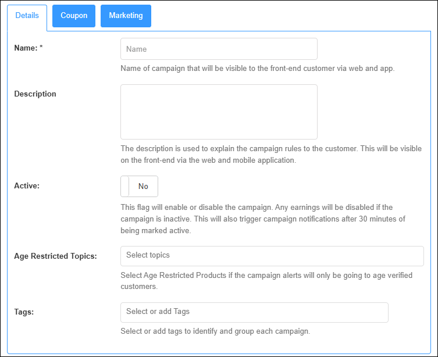Viewport: 438px width, 357px height.
Task: Toggle the Active switch showing No
Action: 140,187
